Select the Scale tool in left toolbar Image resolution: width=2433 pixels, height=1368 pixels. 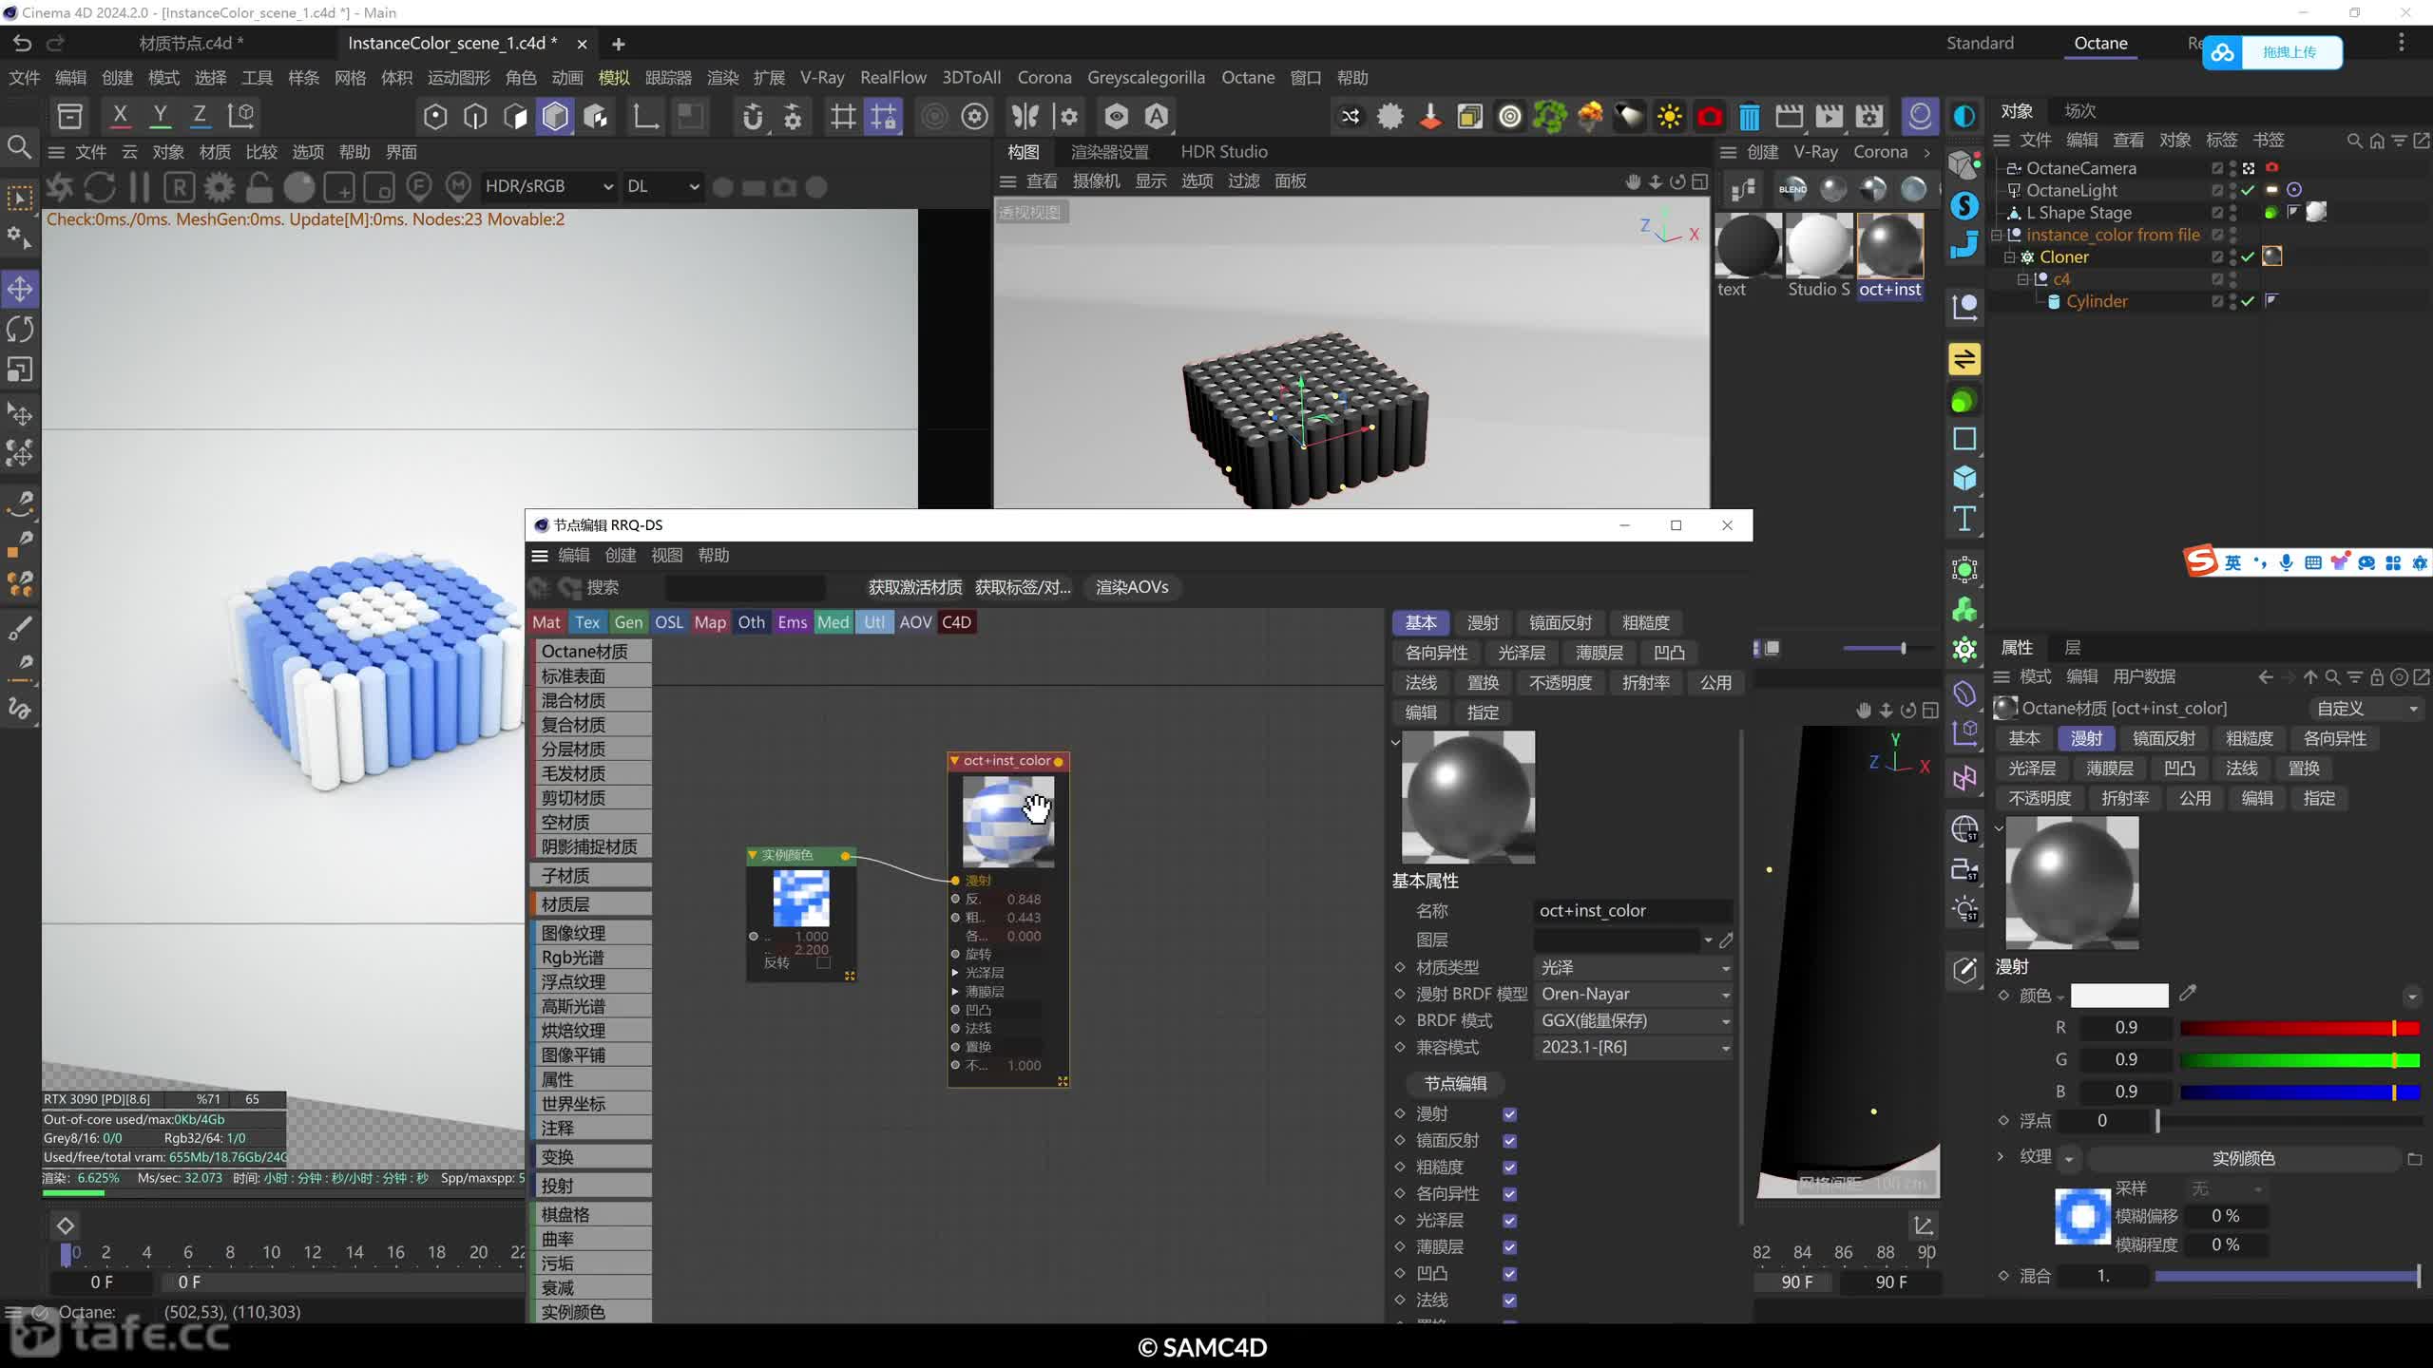tap(20, 370)
